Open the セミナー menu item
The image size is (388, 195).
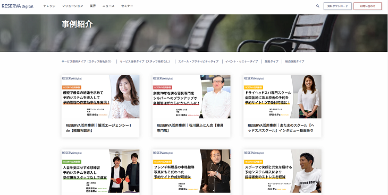pos(127,6)
